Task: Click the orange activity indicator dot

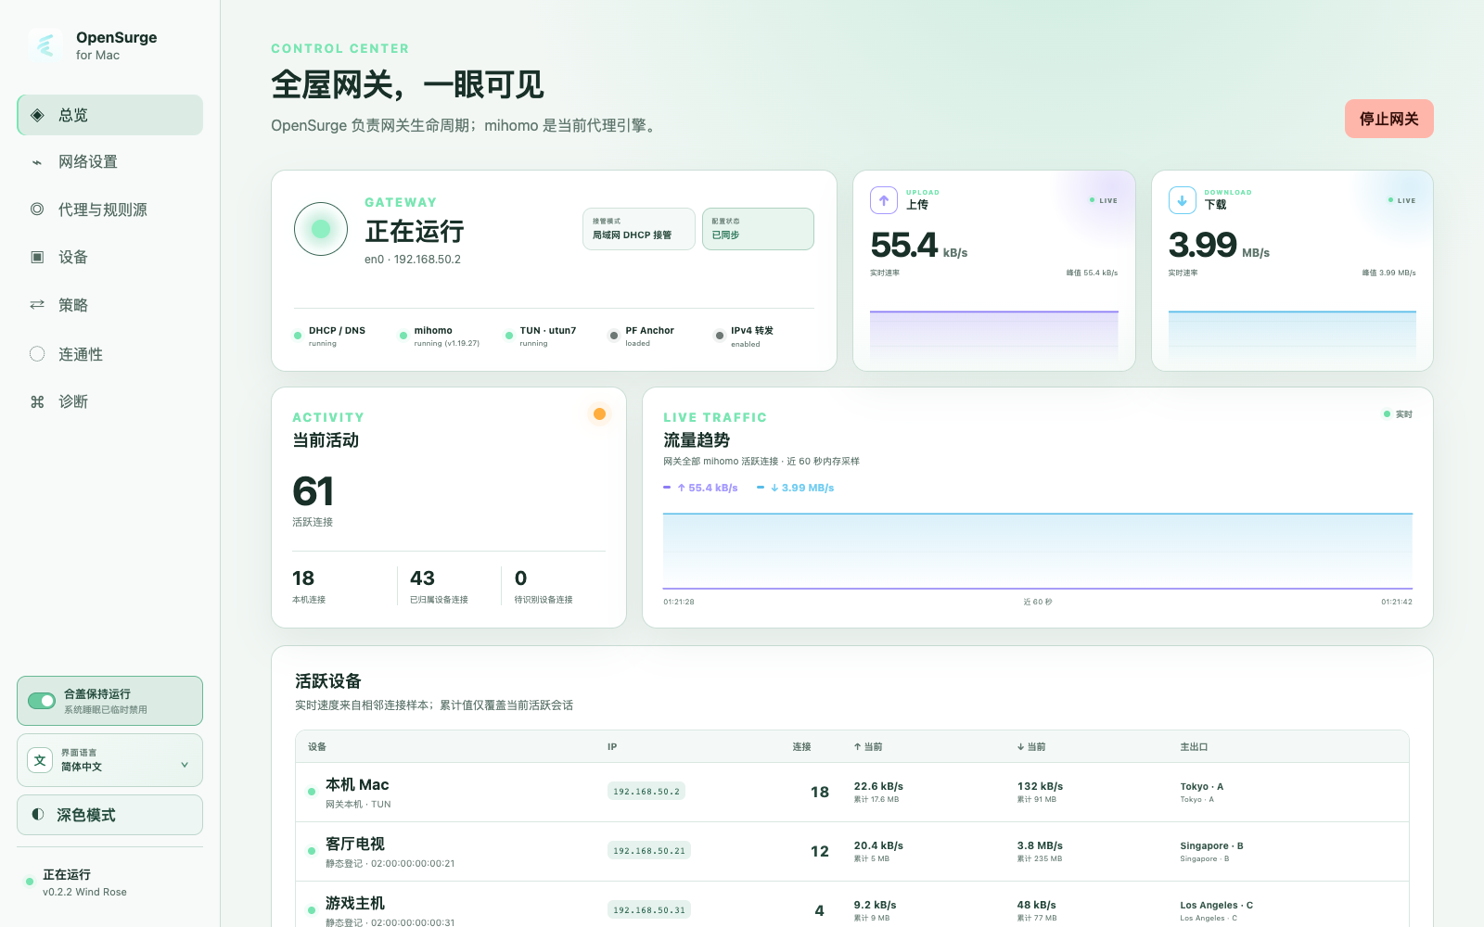Action: (x=599, y=413)
